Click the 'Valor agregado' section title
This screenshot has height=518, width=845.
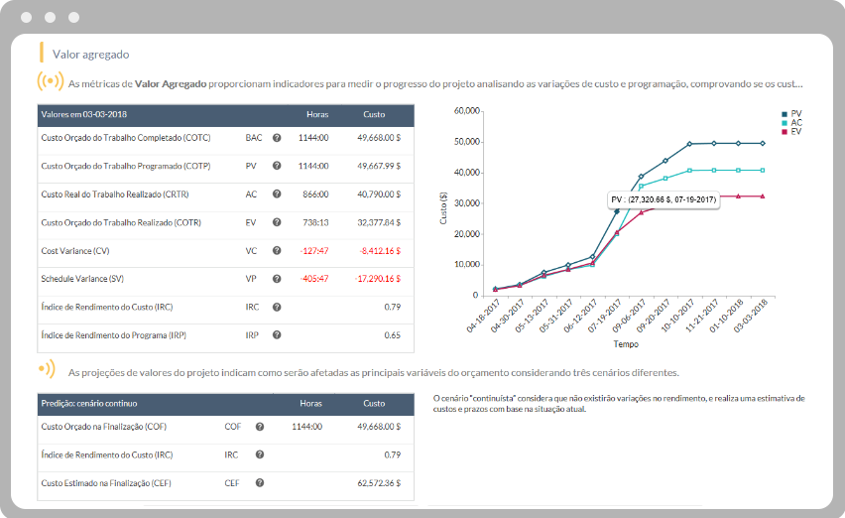[90, 55]
